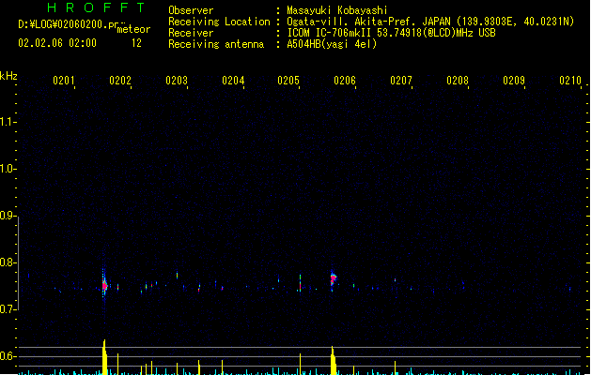Click the Receiving Location label
Image resolution: width=591 pixels, height=375 pixels.
(219, 22)
